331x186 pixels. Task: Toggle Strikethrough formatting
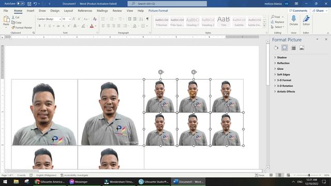pyautogui.click(x=58, y=26)
